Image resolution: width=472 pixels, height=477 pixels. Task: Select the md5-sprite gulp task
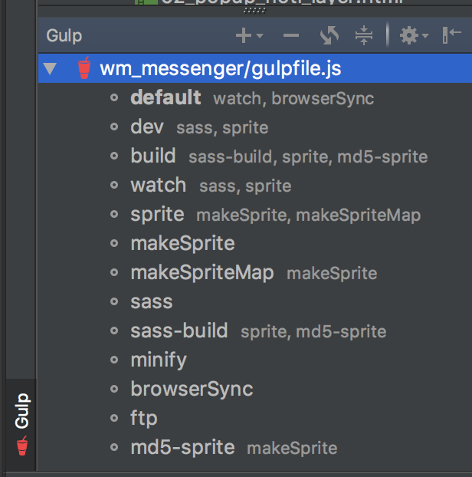point(182,448)
